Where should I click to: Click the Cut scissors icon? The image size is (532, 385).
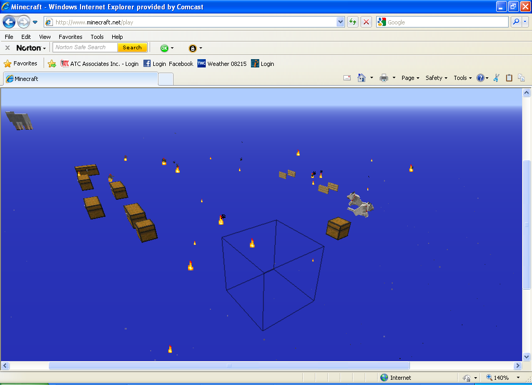[496, 78]
